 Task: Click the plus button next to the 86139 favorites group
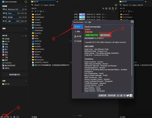[x=26, y=36]
